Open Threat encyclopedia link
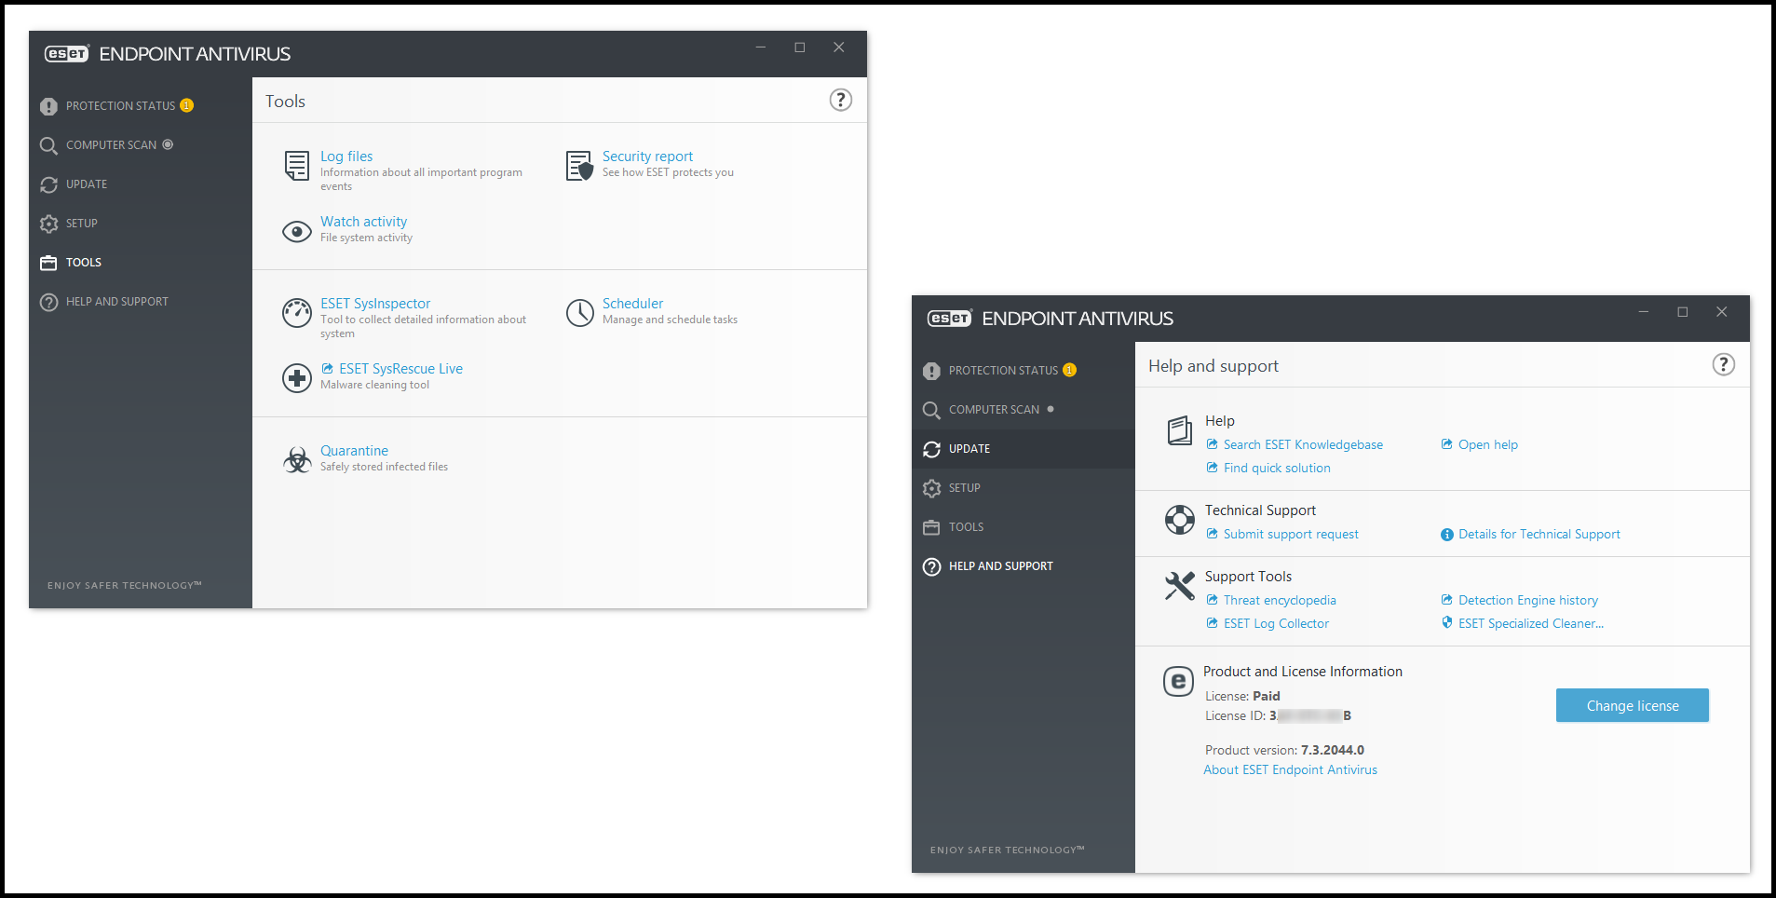This screenshot has width=1776, height=898. pos(1280,600)
